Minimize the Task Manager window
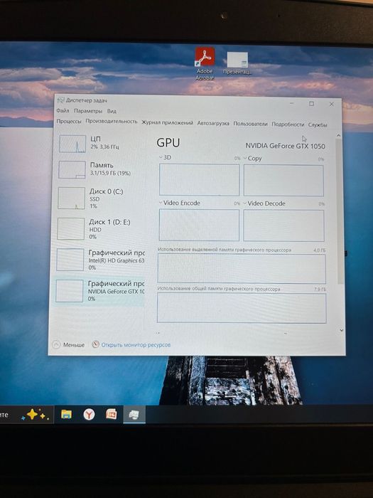This screenshot has width=373, height=498. coord(292,104)
